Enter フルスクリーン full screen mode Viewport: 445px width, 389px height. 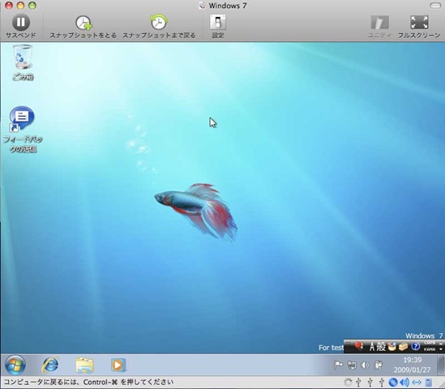[x=419, y=26]
